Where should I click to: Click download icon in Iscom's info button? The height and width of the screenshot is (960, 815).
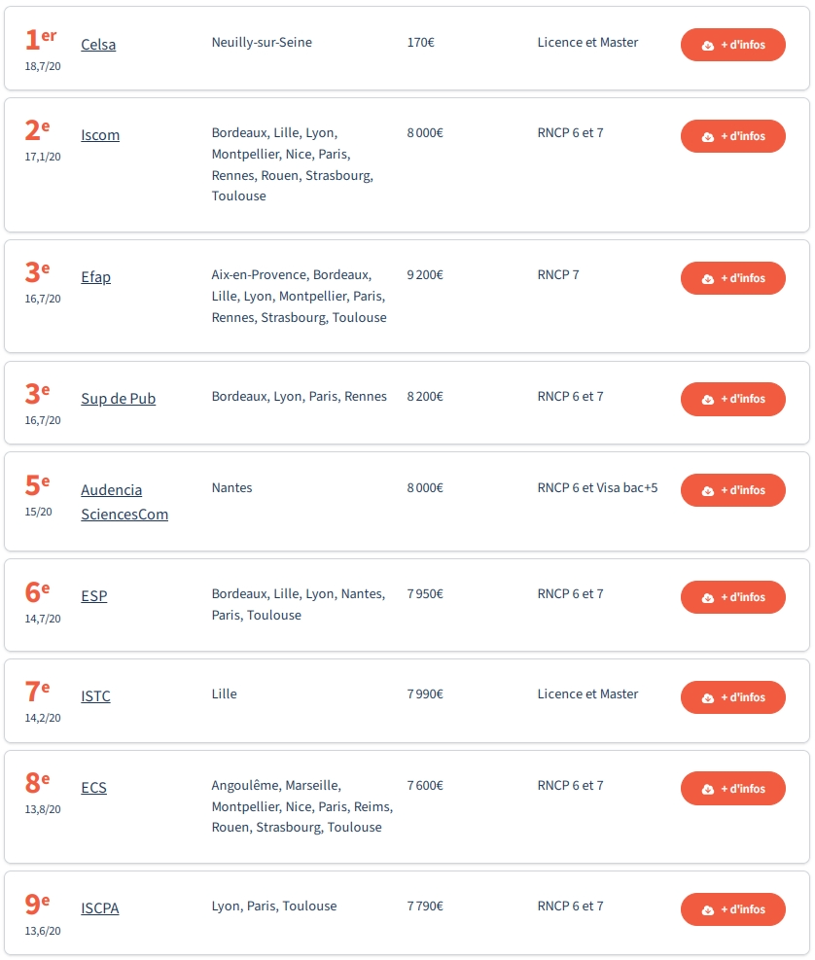click(x=708, y=136)
